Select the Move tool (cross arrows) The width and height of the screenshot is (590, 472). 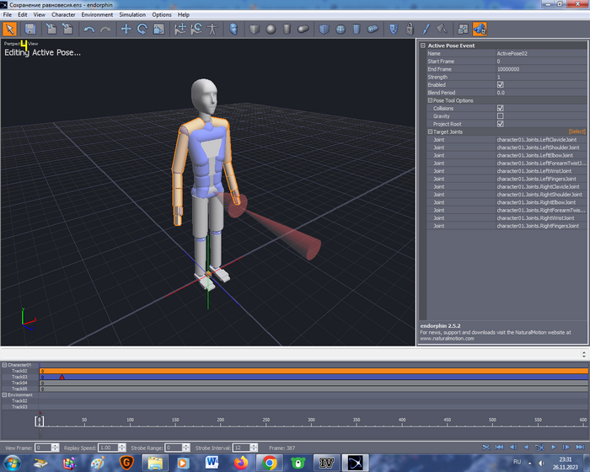pos(126,29)
